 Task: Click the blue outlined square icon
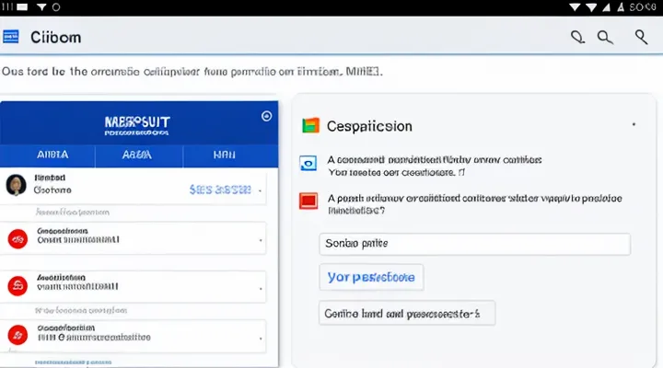tap(309, 164)
